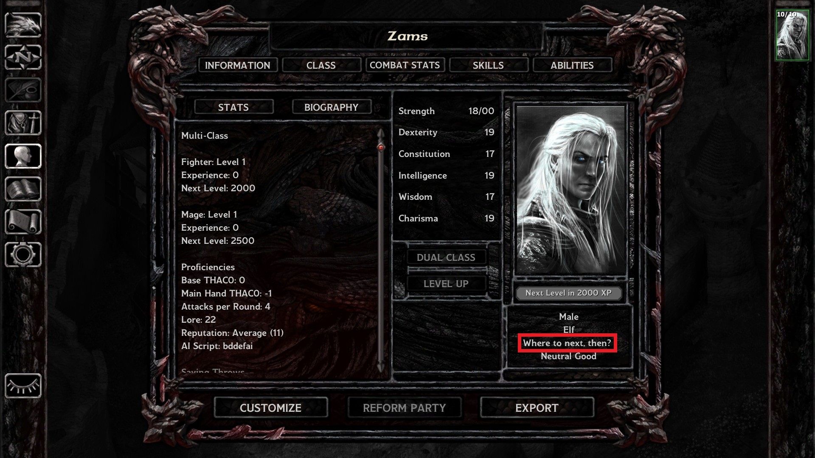The width and height of the screenshot is (815, 458).
Task: Open the ABILITIES tab
Action: (571, 65)
